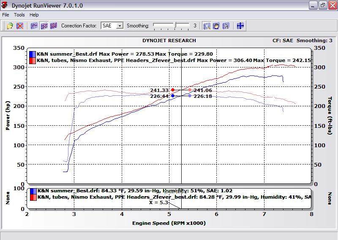Click red swatch in lower conditions legend
338x240 pixels.
(33, 197)
